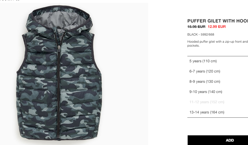Click the 5992/668 reference number
Image resolution: width=248 pixels, height=145 pixels.
point(207,34)
